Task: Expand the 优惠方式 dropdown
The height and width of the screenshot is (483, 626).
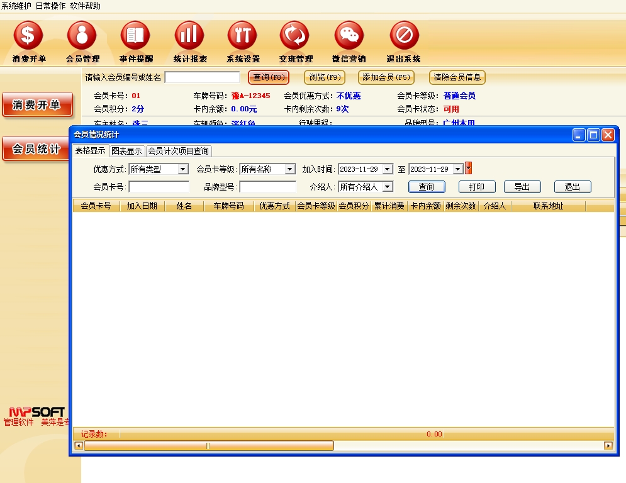Action: [x=182, y=169]
